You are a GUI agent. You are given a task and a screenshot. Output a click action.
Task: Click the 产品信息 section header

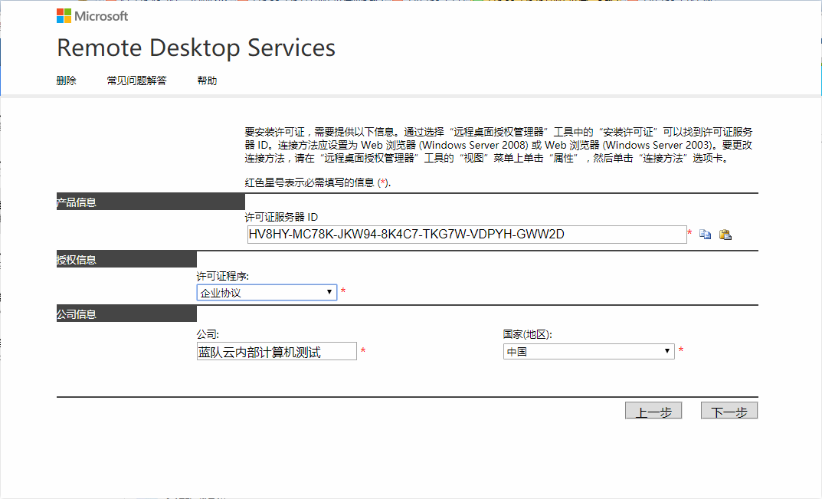pos(77,202)
